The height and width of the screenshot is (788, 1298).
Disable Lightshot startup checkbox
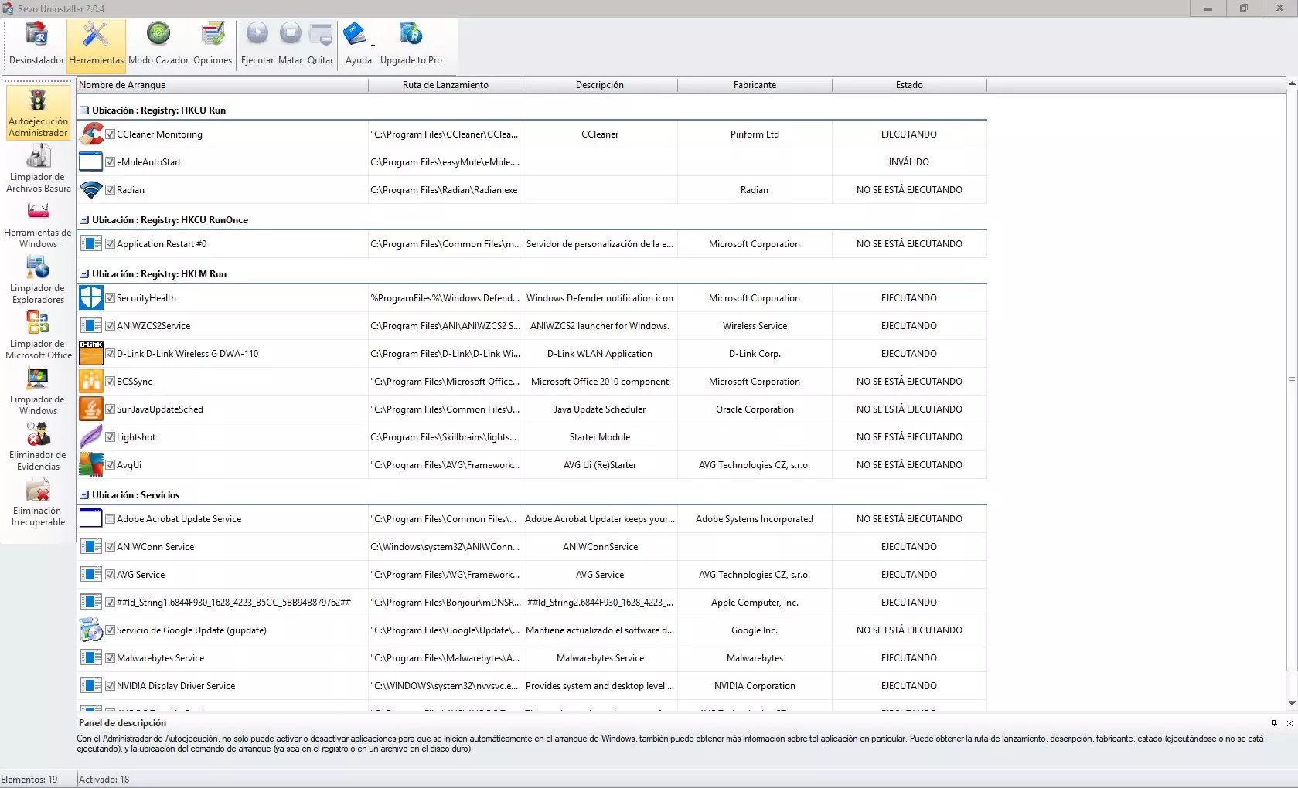pos(111,437)
